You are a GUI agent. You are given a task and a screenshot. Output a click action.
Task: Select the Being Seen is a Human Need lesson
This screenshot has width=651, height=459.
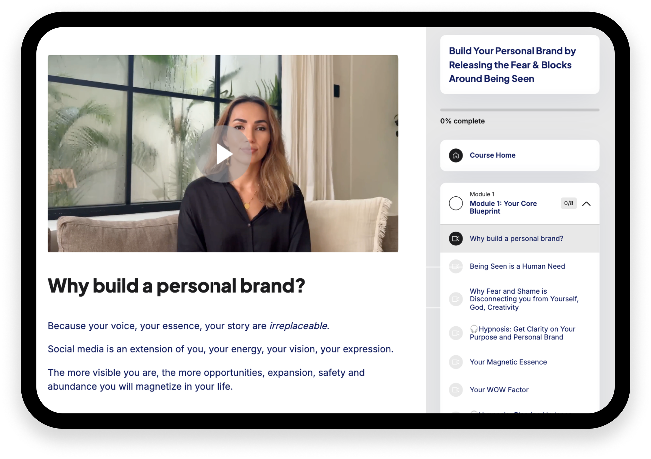pyautogui.click(x=517, y=266)
